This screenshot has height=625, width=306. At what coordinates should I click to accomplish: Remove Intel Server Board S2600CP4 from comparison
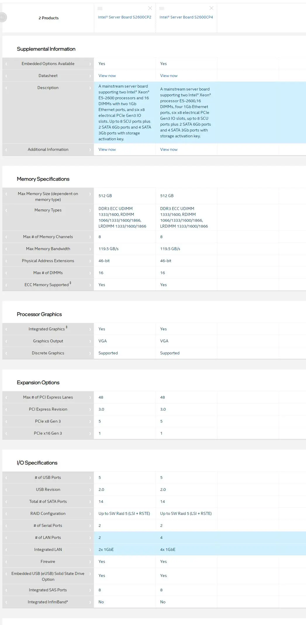211,8
